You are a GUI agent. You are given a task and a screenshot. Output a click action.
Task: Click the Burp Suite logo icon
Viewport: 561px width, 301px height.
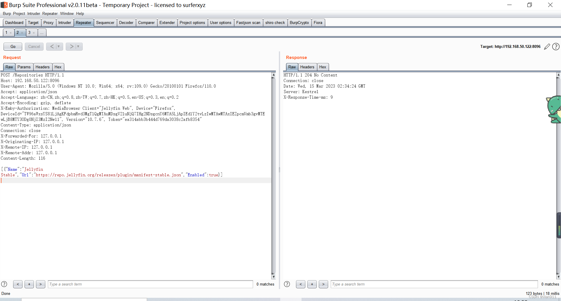pos(4,5)
